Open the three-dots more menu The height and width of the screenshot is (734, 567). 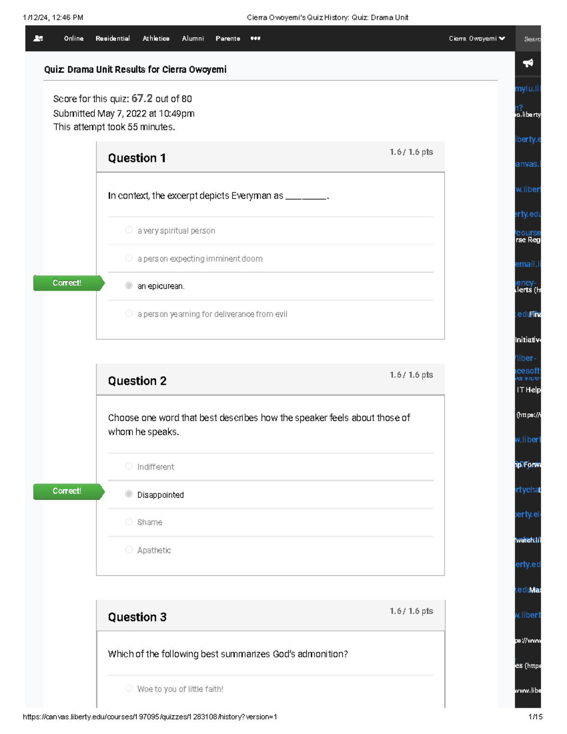(255, 38)
